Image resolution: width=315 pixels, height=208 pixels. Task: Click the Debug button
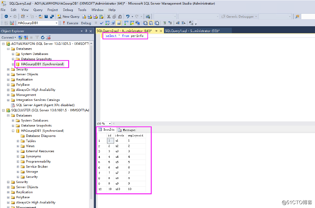(x=86, y=23)
